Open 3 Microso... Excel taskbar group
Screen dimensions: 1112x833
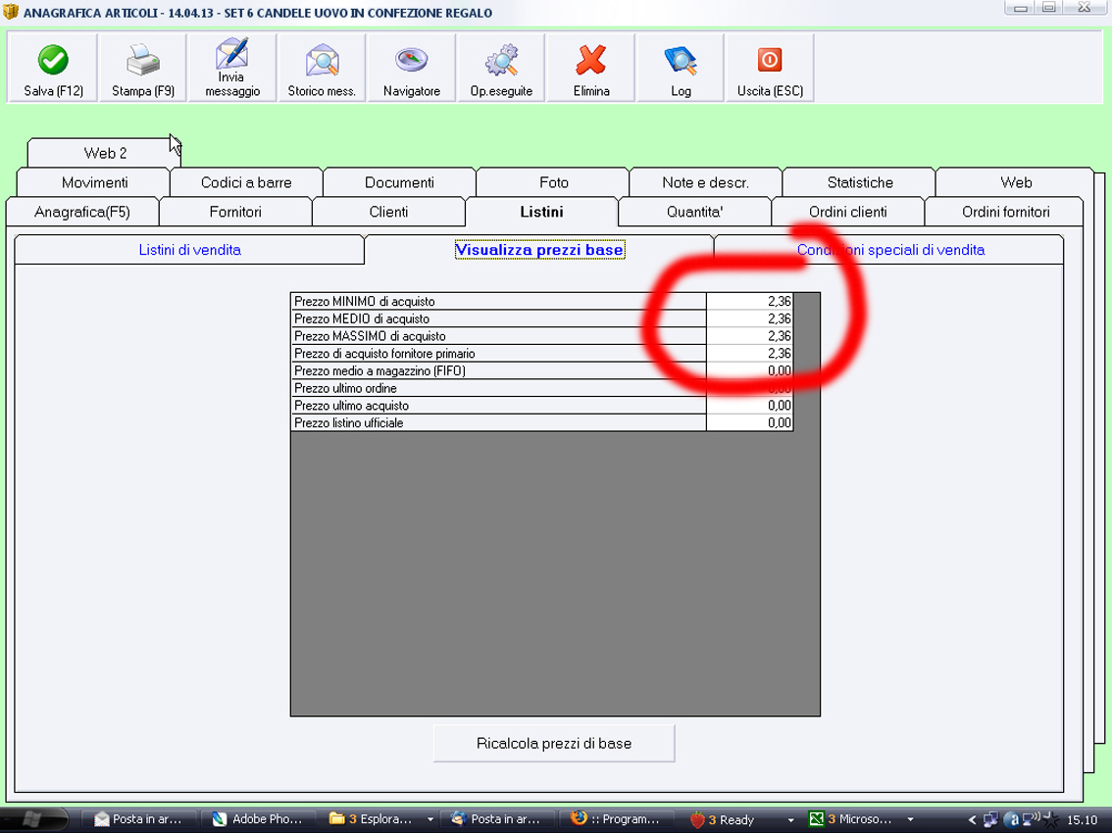(x=860, y=819)
